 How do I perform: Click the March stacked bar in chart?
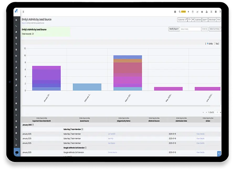tap(128, 73)
